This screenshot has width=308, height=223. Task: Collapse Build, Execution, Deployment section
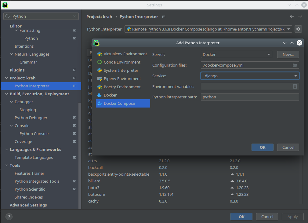[7, 94]
